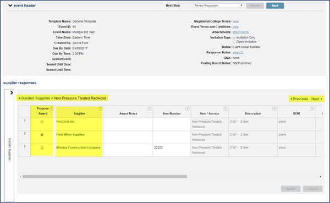330x203 pixels.
Task: Click the Posting Board Status Not Published text
Action: click(x=242, y=63)
